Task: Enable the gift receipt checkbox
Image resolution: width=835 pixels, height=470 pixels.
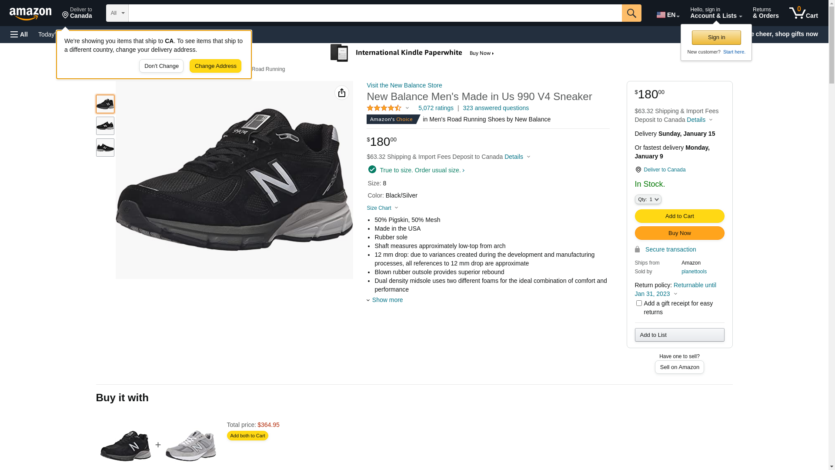Action: [639, 303]
